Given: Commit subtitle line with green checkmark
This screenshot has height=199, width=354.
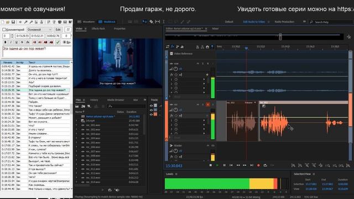Looking at the screenshot, I should (58, 42).
